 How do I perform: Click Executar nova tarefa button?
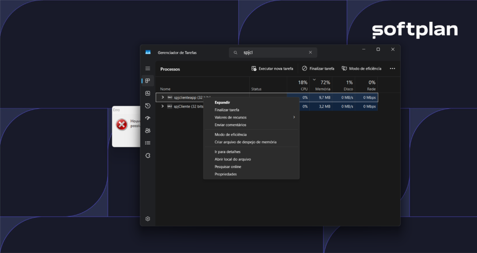coord(272,69)
